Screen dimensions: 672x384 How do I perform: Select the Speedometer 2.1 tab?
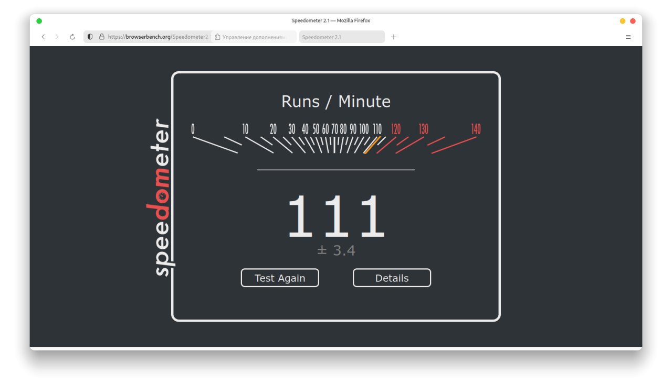(x=342, y=37)
